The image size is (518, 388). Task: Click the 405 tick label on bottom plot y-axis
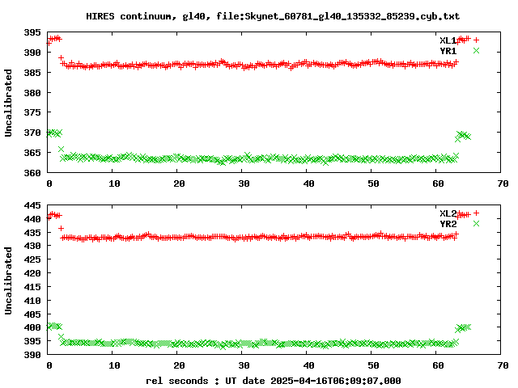click(x=32, y=314)
